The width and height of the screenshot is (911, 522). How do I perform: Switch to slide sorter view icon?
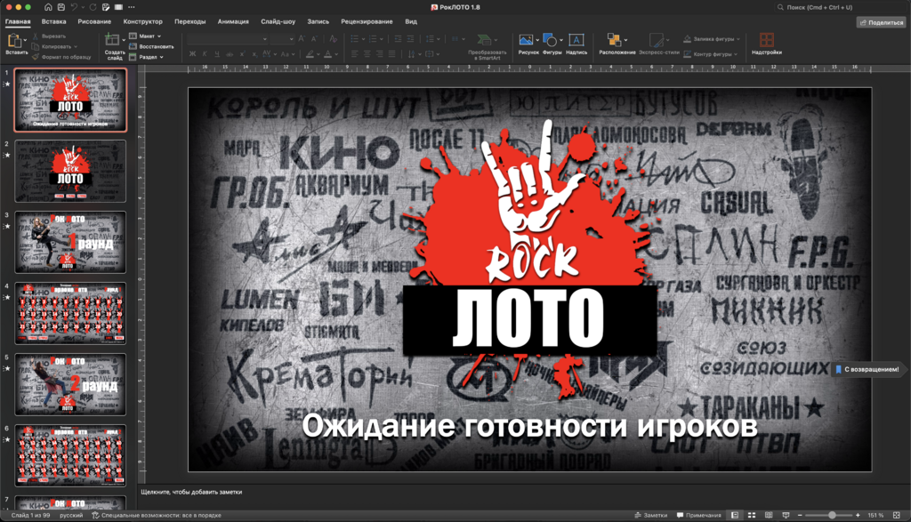coord(752,515)
